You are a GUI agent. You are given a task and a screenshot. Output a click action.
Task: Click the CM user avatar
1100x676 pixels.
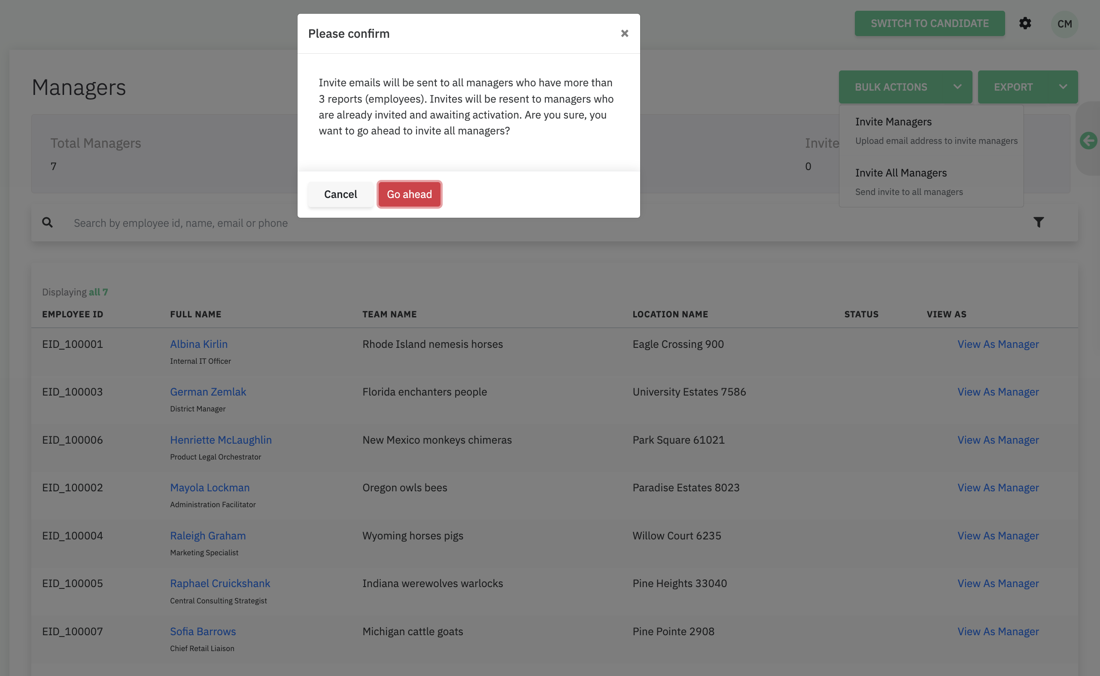coord(1064,24)
